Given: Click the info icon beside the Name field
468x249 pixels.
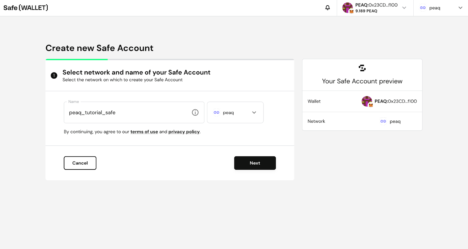Looking at the screenshot, I should point(195,112).
